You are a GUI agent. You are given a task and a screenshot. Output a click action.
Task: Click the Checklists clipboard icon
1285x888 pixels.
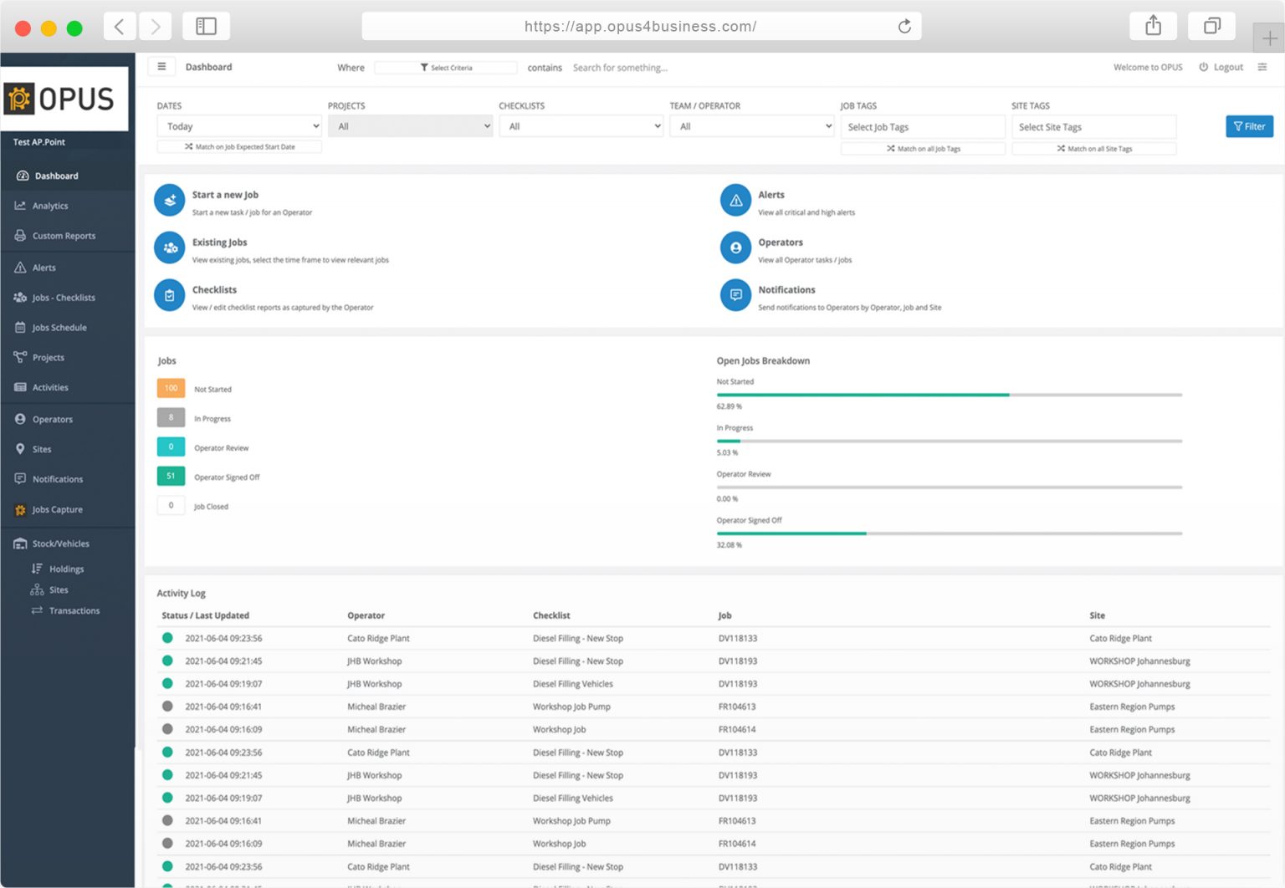[x=170, y=295]
